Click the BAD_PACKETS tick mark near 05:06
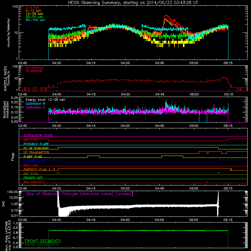Screen dimensions: 251x251 click(x=207, y=182)
